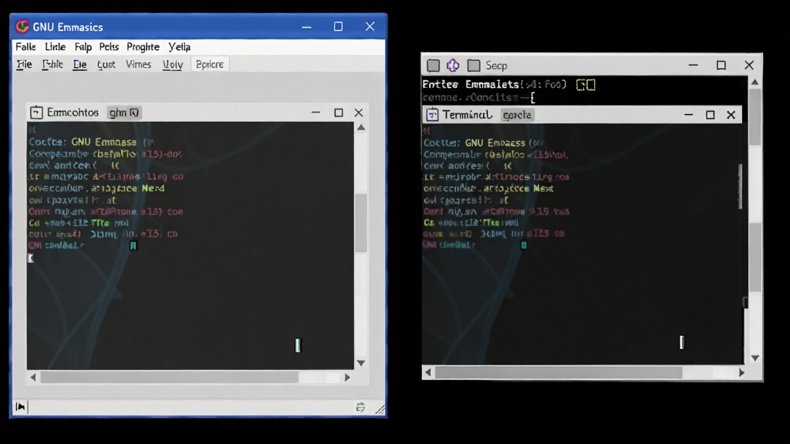Select the ghm tab in Eamcohtos panel
Screen dimensions: 790x444
click(x=124, y=113)
